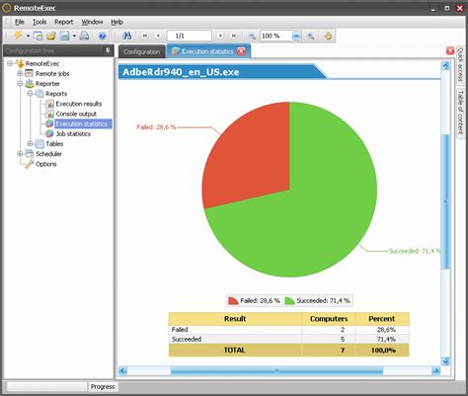Close the Execution statistics tab

[x=241, y=51]
